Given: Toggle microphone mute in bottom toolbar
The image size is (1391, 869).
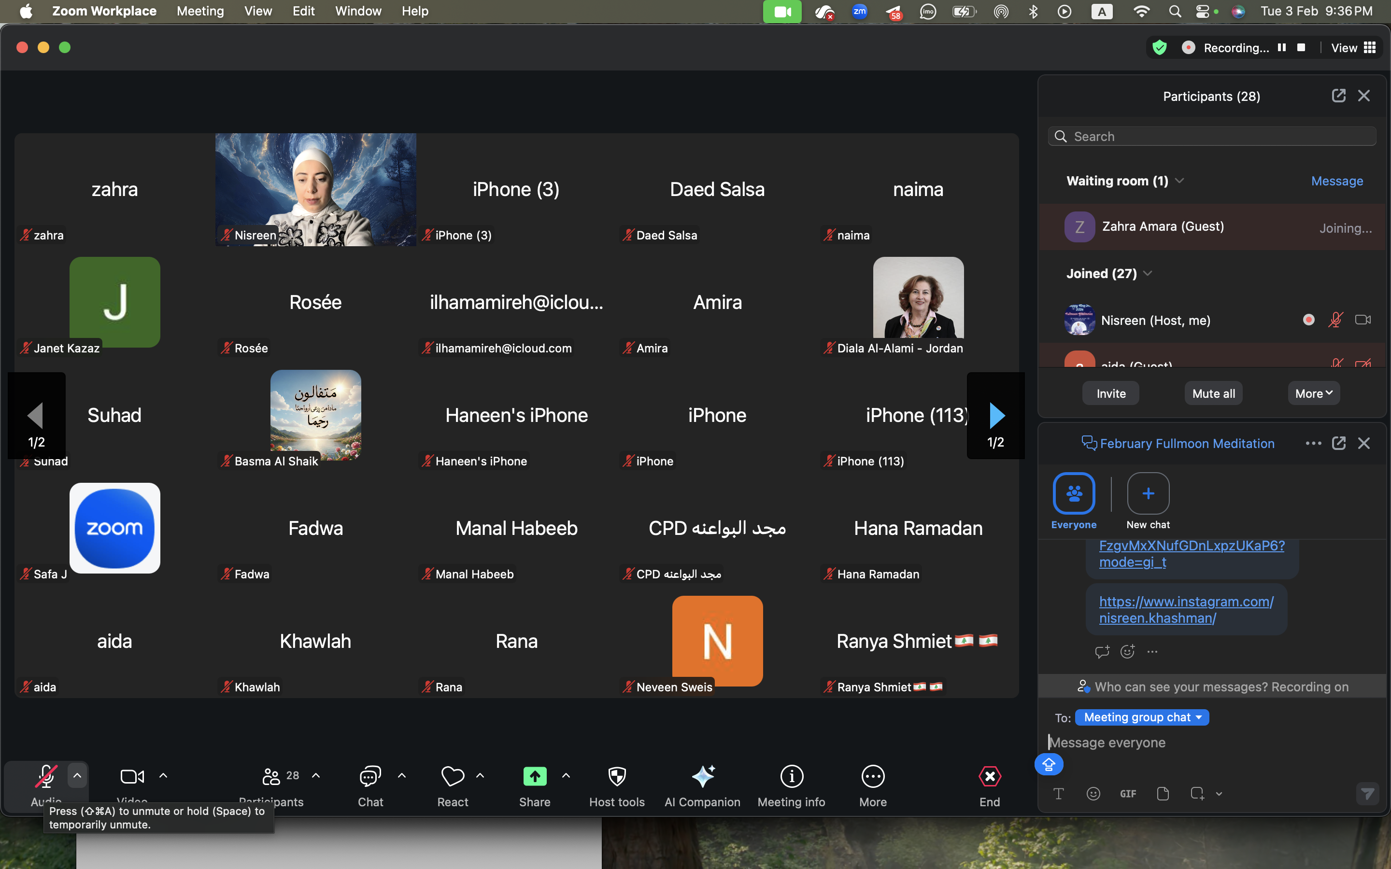Looking at the screenshot, I should point(46,776).
